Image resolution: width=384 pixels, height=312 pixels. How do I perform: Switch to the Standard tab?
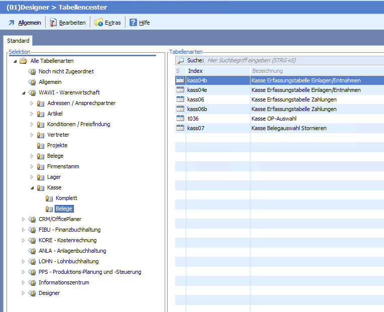tap(18, 41)
